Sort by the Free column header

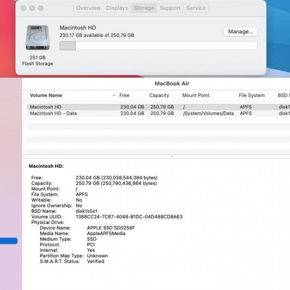(124, 95)
